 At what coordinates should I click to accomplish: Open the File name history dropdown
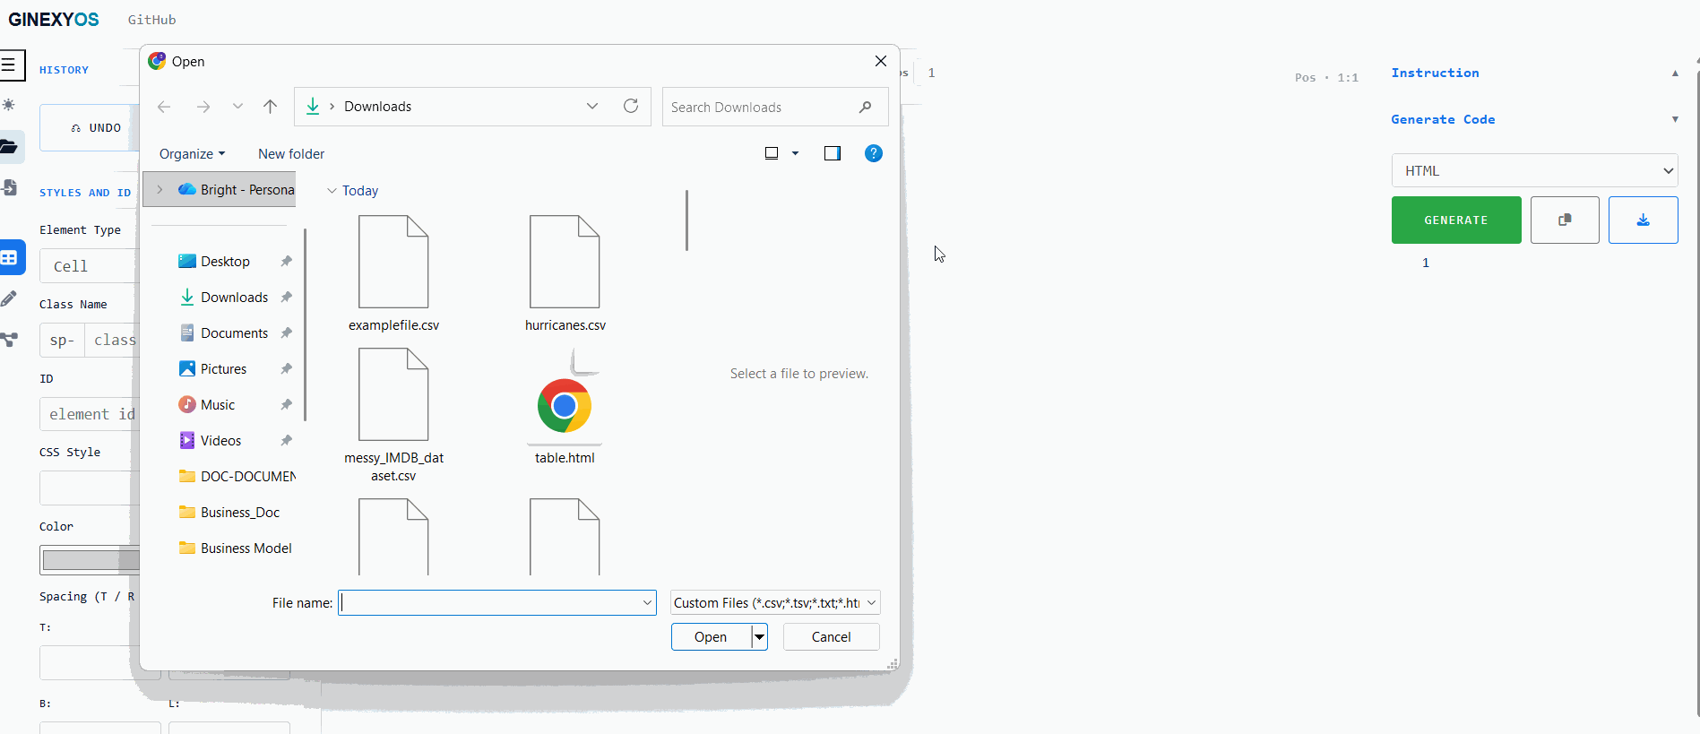pyautogui.click(x=647, y=603)
